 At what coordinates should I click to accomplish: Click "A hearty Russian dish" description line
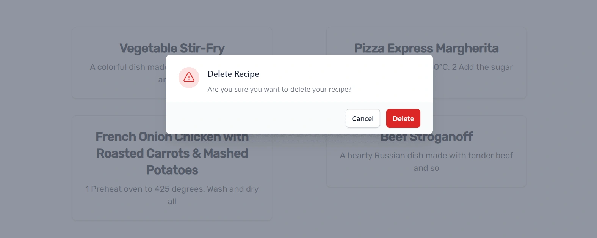point(426,156)
